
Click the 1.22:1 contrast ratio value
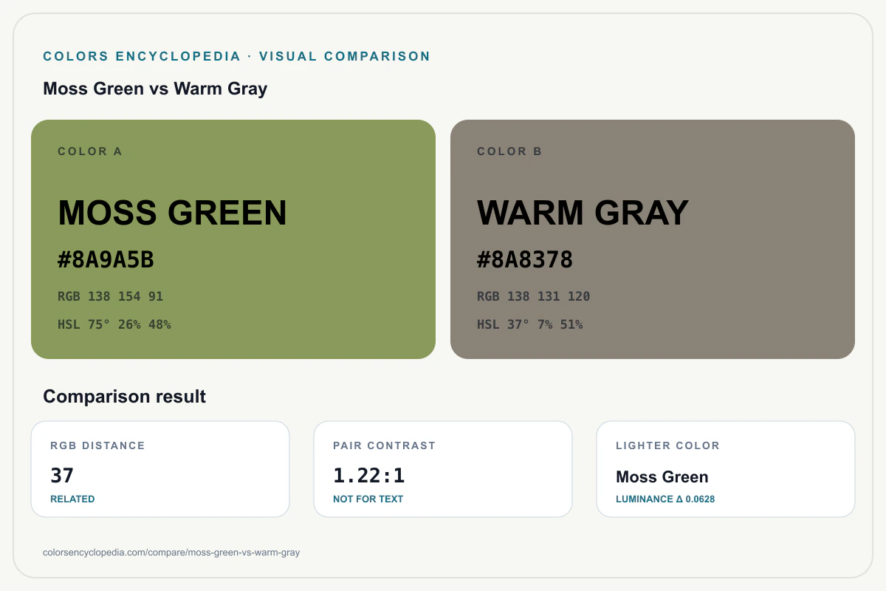(x=369, y=475)
